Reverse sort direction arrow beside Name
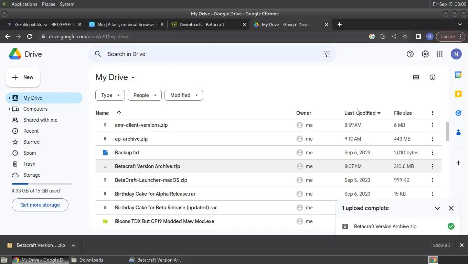The height and width of the screenshot is (264, 468). pos(119,113)
